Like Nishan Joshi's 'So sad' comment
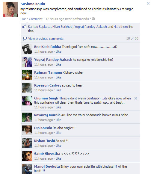154x174 pixels. 58,146
